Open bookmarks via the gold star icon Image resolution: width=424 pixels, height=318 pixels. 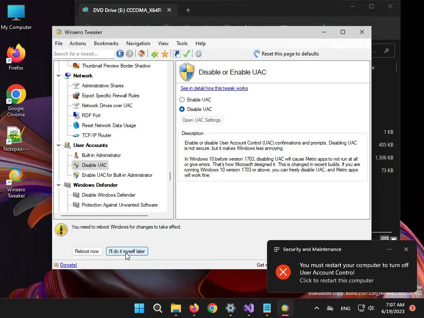[165, 54]
